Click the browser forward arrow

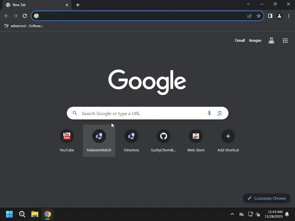coord(16,16)
